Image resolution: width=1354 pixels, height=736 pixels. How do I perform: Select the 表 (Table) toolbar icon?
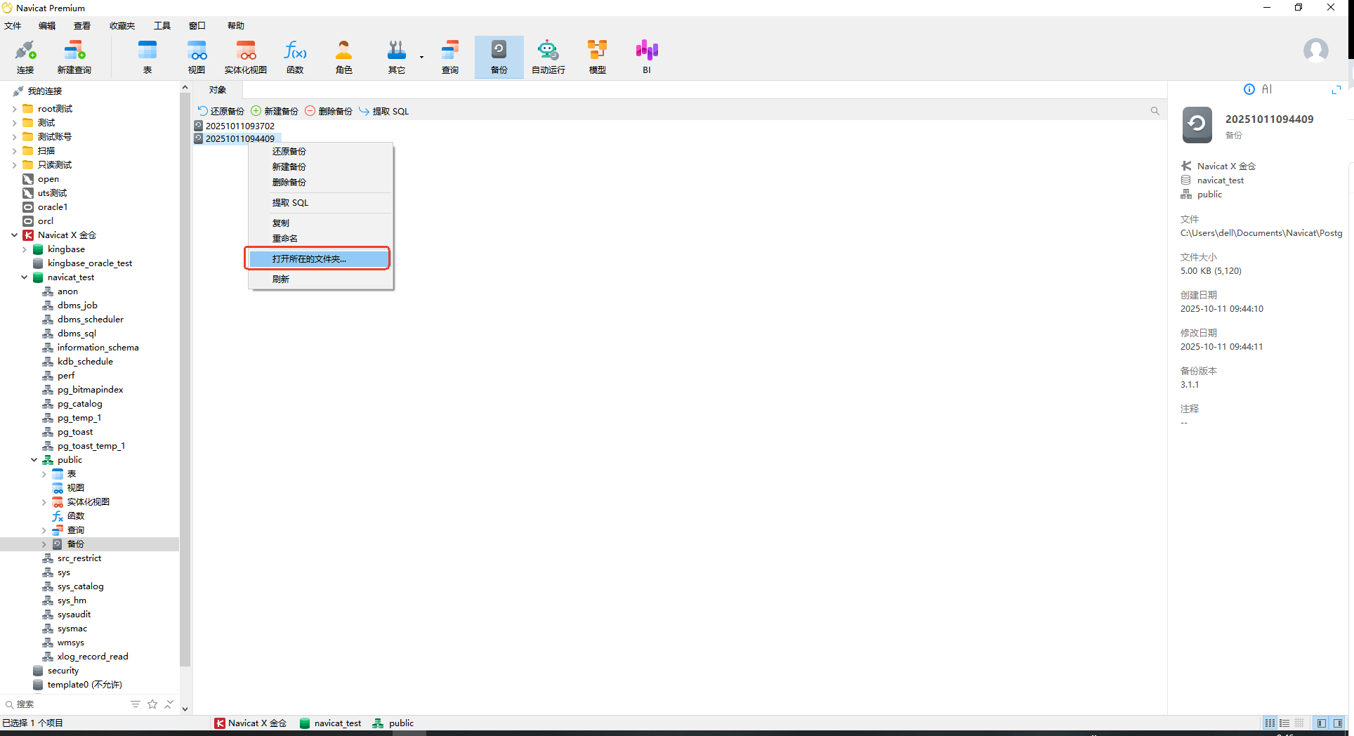tap(147, 57)
